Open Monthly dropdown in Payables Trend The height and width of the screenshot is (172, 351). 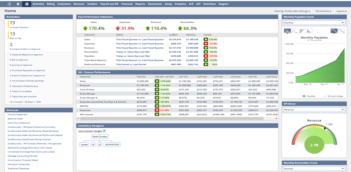314,23
